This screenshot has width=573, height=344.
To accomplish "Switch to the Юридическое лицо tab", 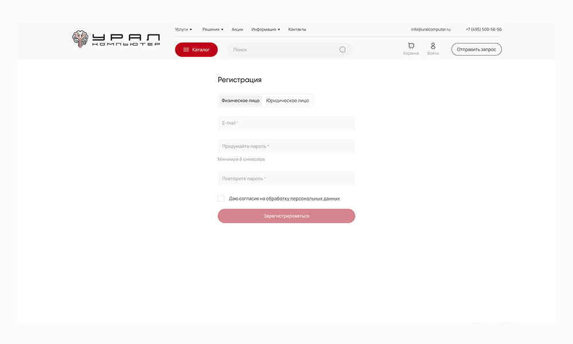I will point(287,100).
